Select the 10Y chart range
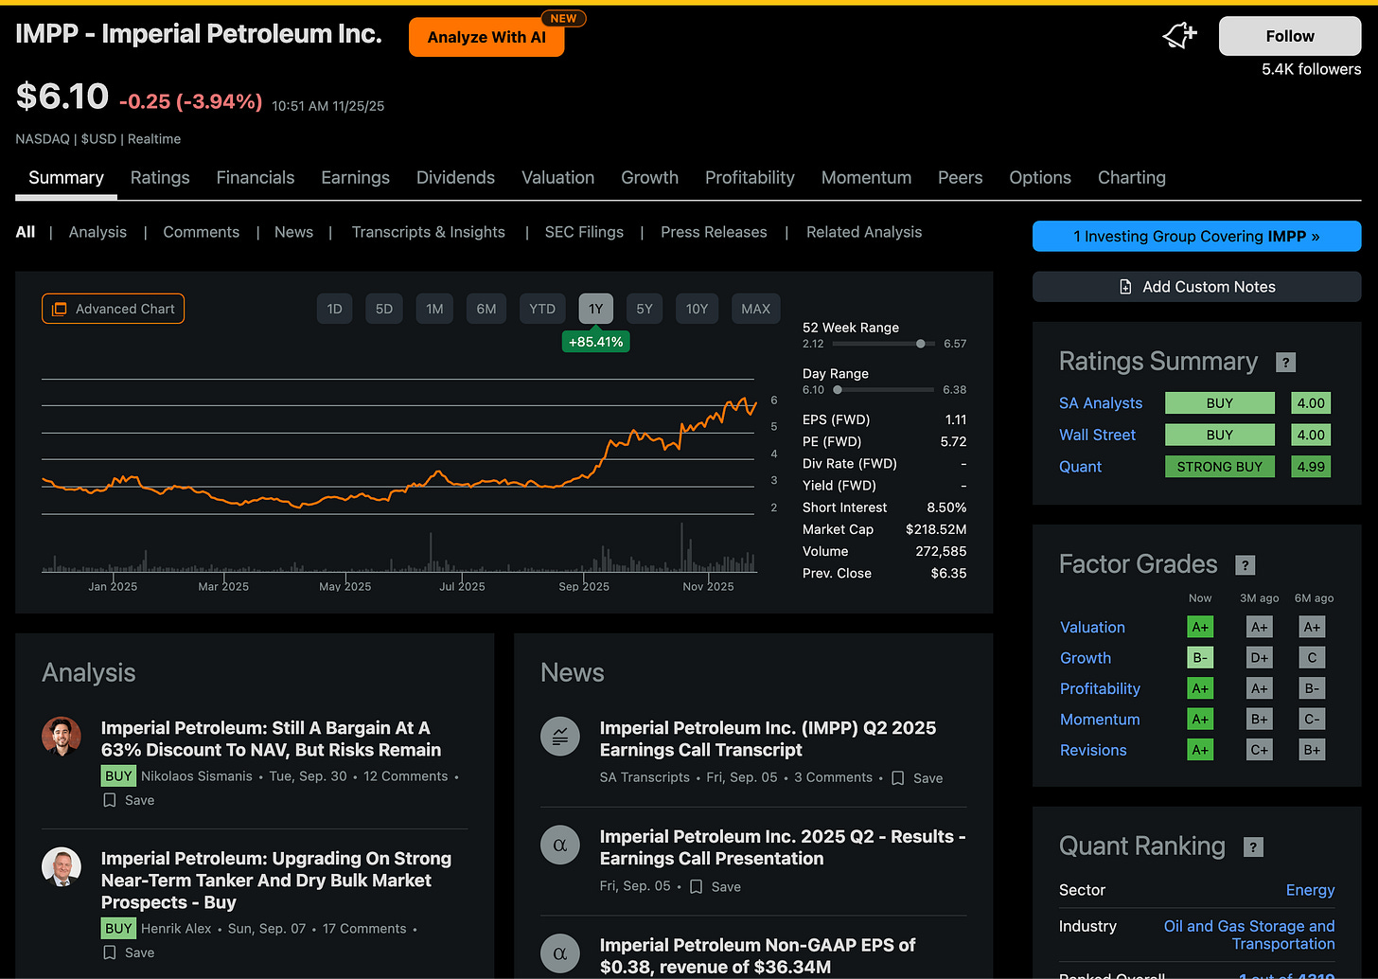The image size is (1378, 979). click(697, 309)
